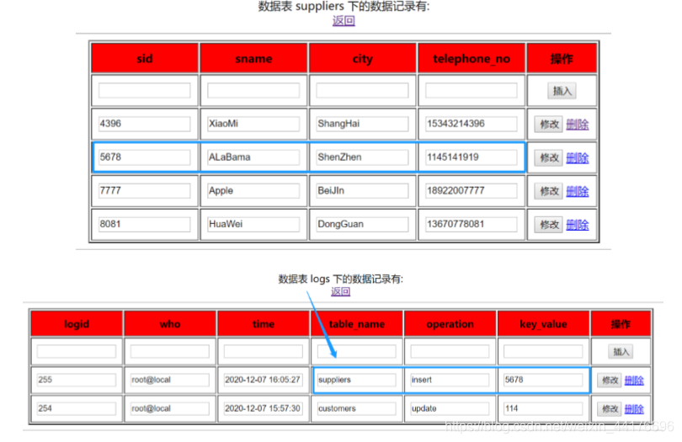Click the 插入 button in logs table
682x442 pixels.
pos(621,352)
